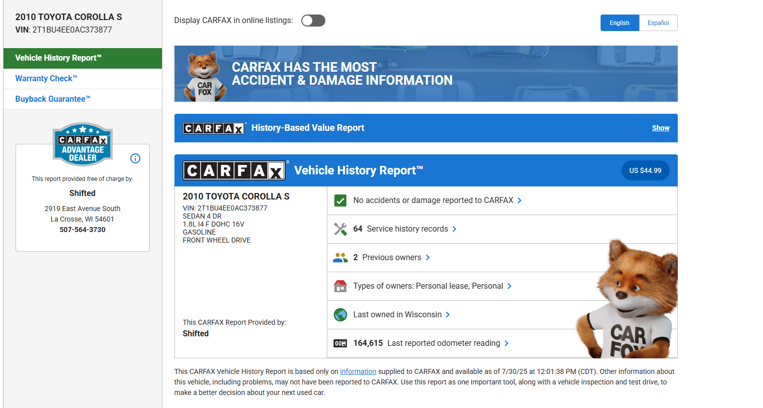Toggle Display CARFAX in online listings switch
This screenshot has width=763, height=408.
tap(313, 21)
